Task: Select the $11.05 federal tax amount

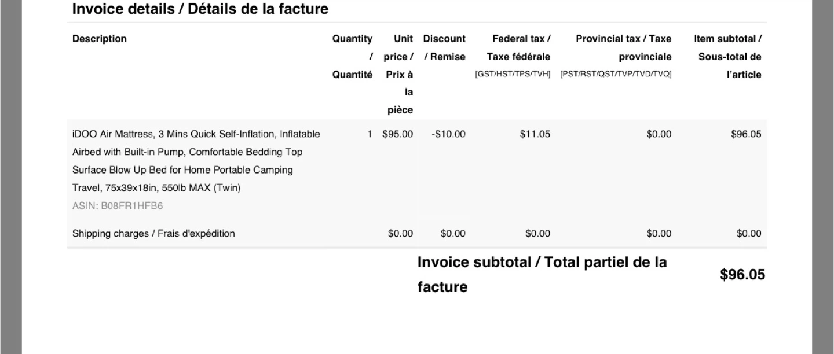Action: [535, 134]
